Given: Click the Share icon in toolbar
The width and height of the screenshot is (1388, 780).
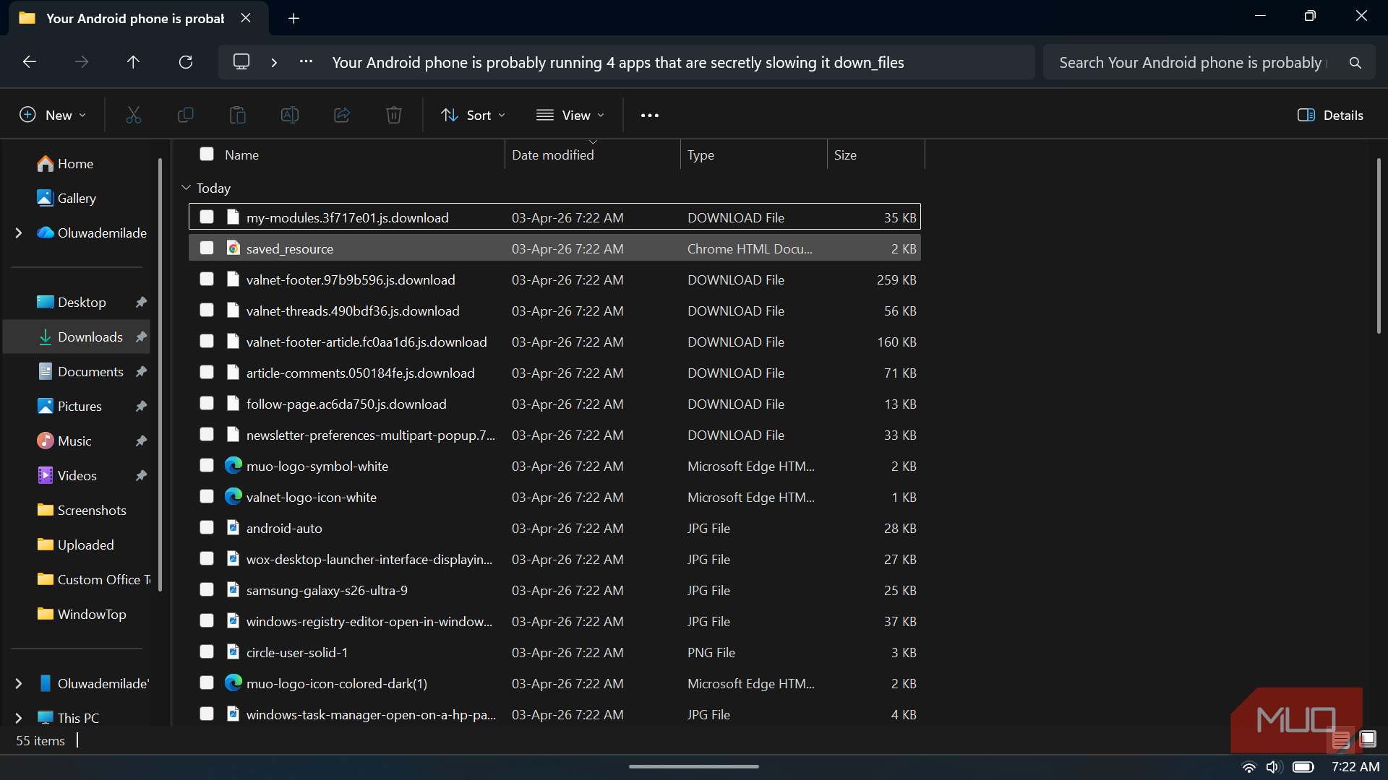Looking at the screenshot, I should 342,115.
